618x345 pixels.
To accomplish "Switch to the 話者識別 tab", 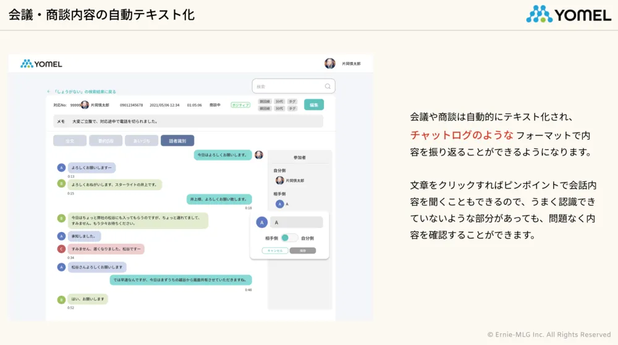I will click(177, 141).
